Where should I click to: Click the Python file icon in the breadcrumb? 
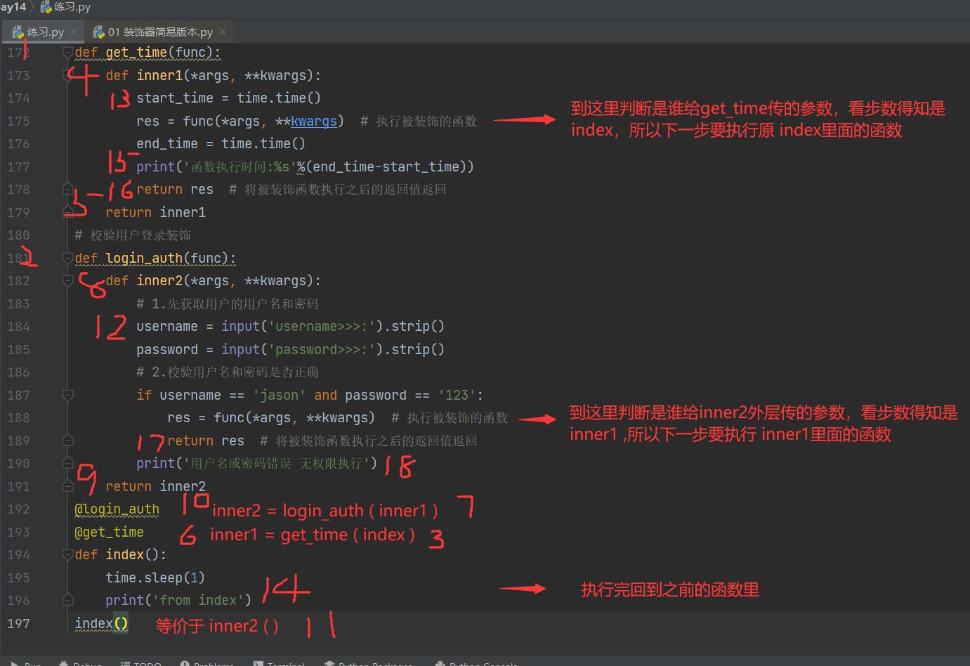click(46, 7)
